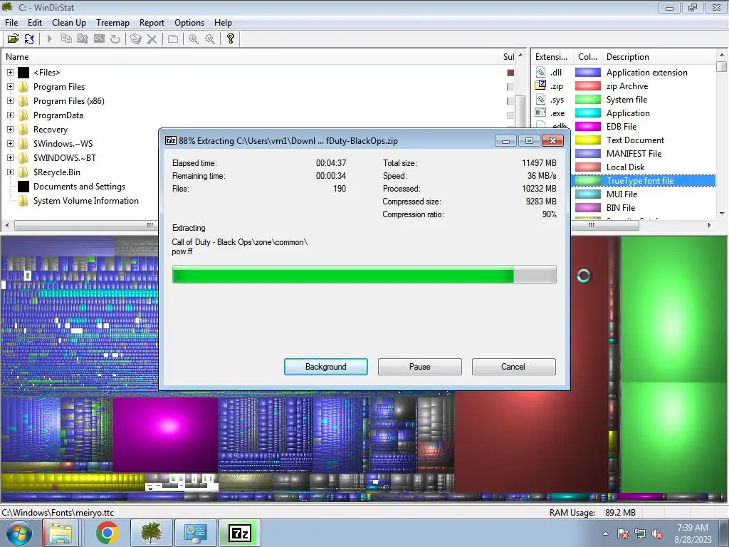Expand the Recovery folder node

[x=10, y=130]
